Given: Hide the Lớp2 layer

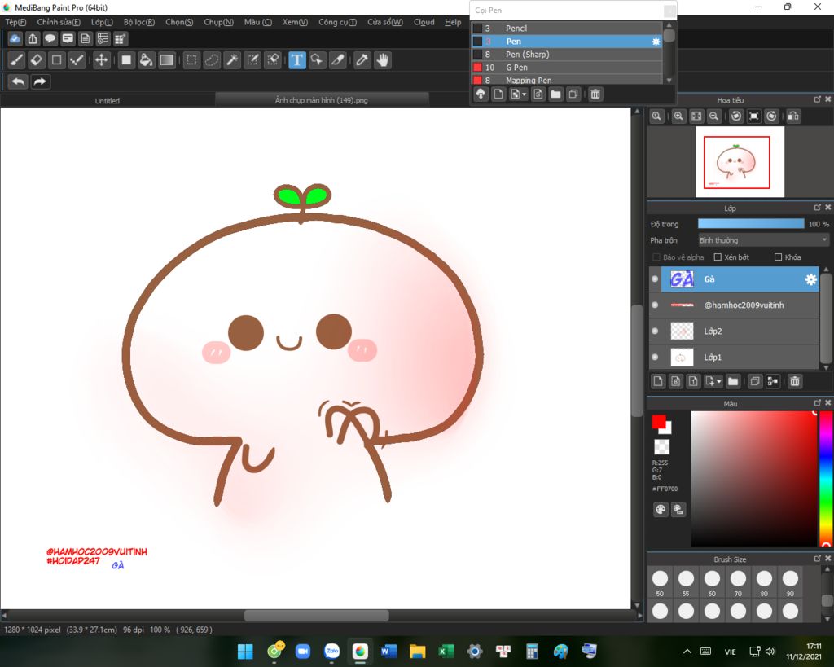Looking at the screenshot, I should coord(655,331).
